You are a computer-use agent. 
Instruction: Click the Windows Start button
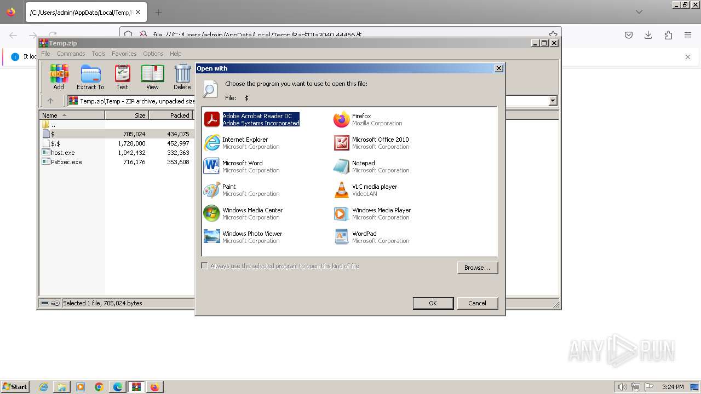[15, 387]
